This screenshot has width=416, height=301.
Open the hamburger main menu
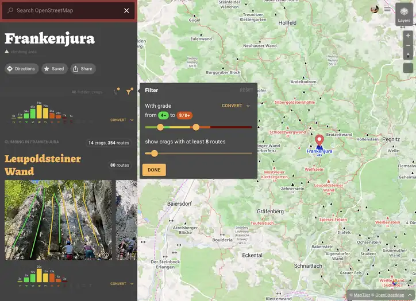387,9
